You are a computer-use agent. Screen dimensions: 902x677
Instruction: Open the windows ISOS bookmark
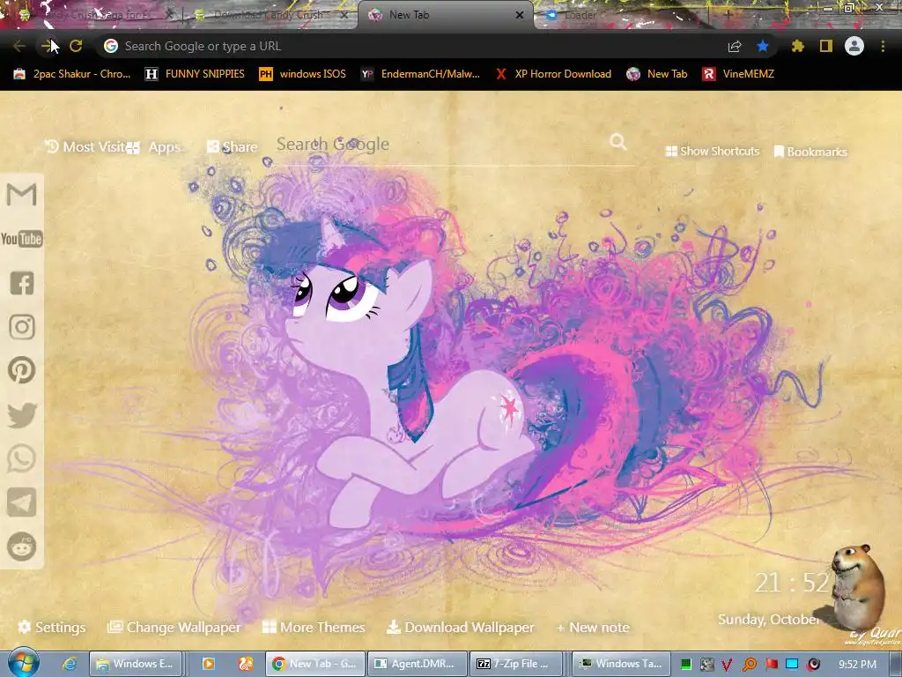point(303,74)
